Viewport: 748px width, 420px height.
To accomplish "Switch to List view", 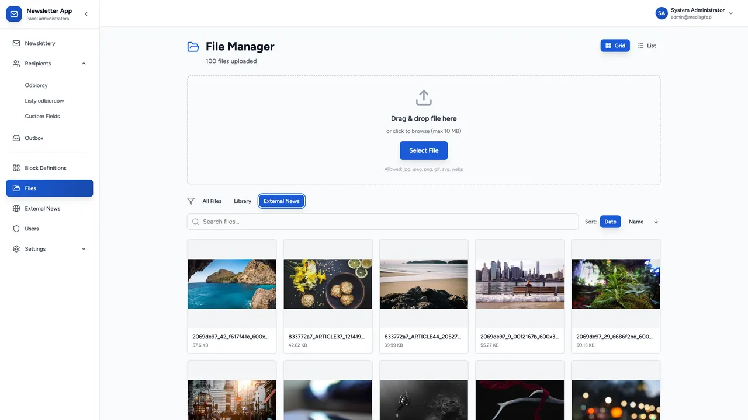I will [647, 45].
